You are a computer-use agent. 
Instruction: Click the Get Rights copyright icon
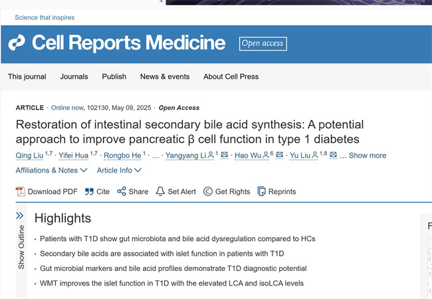[x=208, y=192]
